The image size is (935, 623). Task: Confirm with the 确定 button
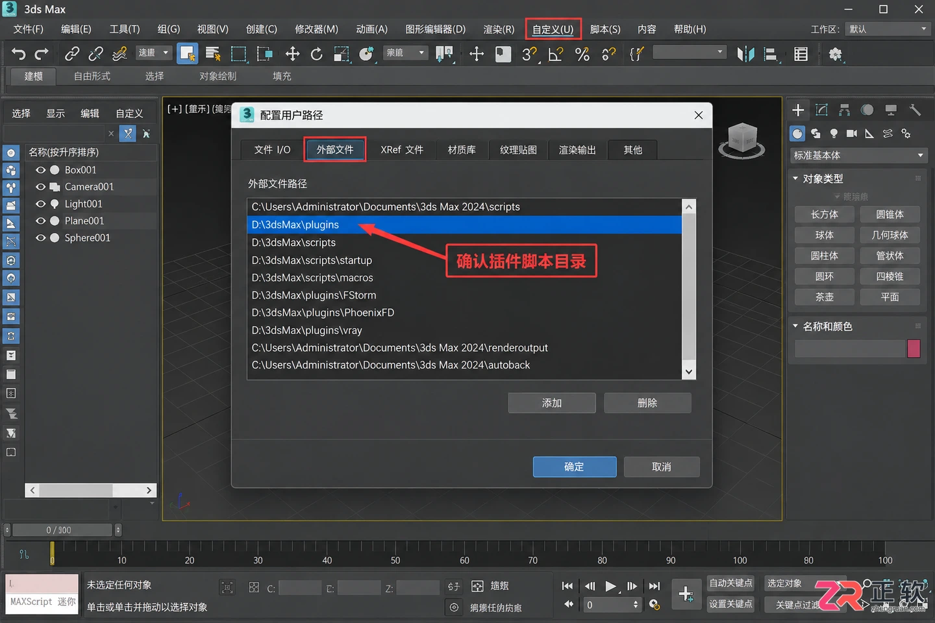575,467
